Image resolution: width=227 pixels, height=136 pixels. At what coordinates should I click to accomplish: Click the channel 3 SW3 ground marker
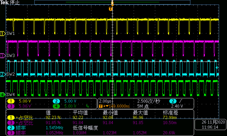point(3,56)
